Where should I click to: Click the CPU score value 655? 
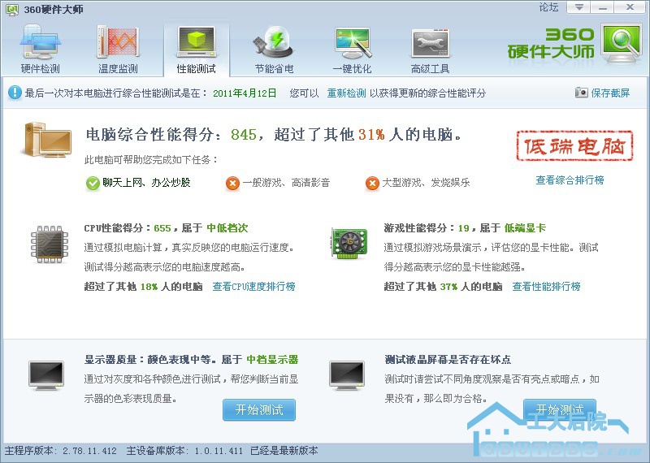click(162, 228)
